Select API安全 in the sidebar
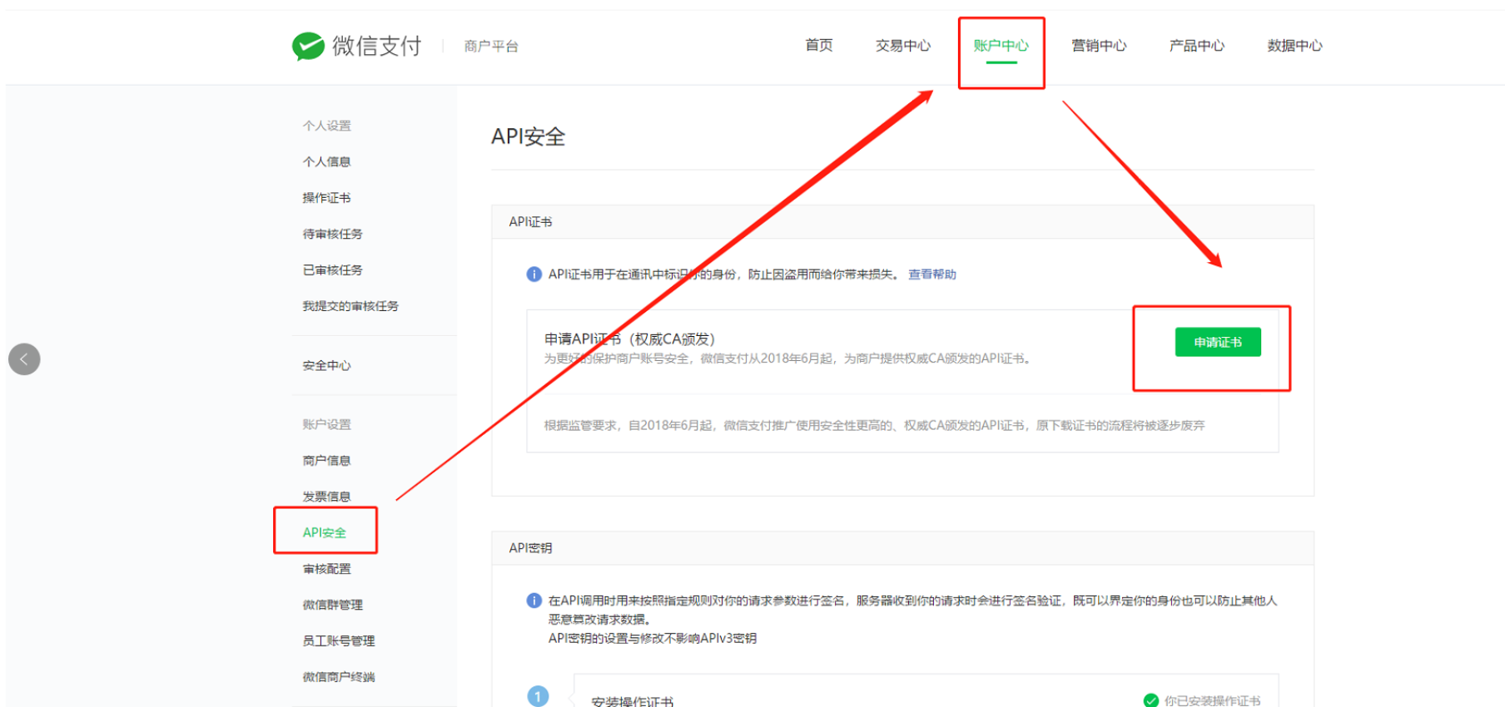Image resolution: width=1505 pixels, height=707 pixels. (325, 532)
